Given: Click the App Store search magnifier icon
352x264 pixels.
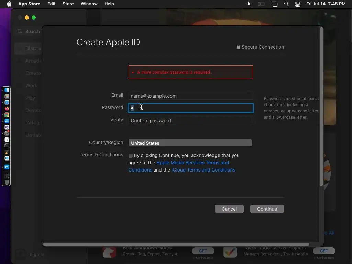Looking at the screenshot, I should (x=20, y=31).
